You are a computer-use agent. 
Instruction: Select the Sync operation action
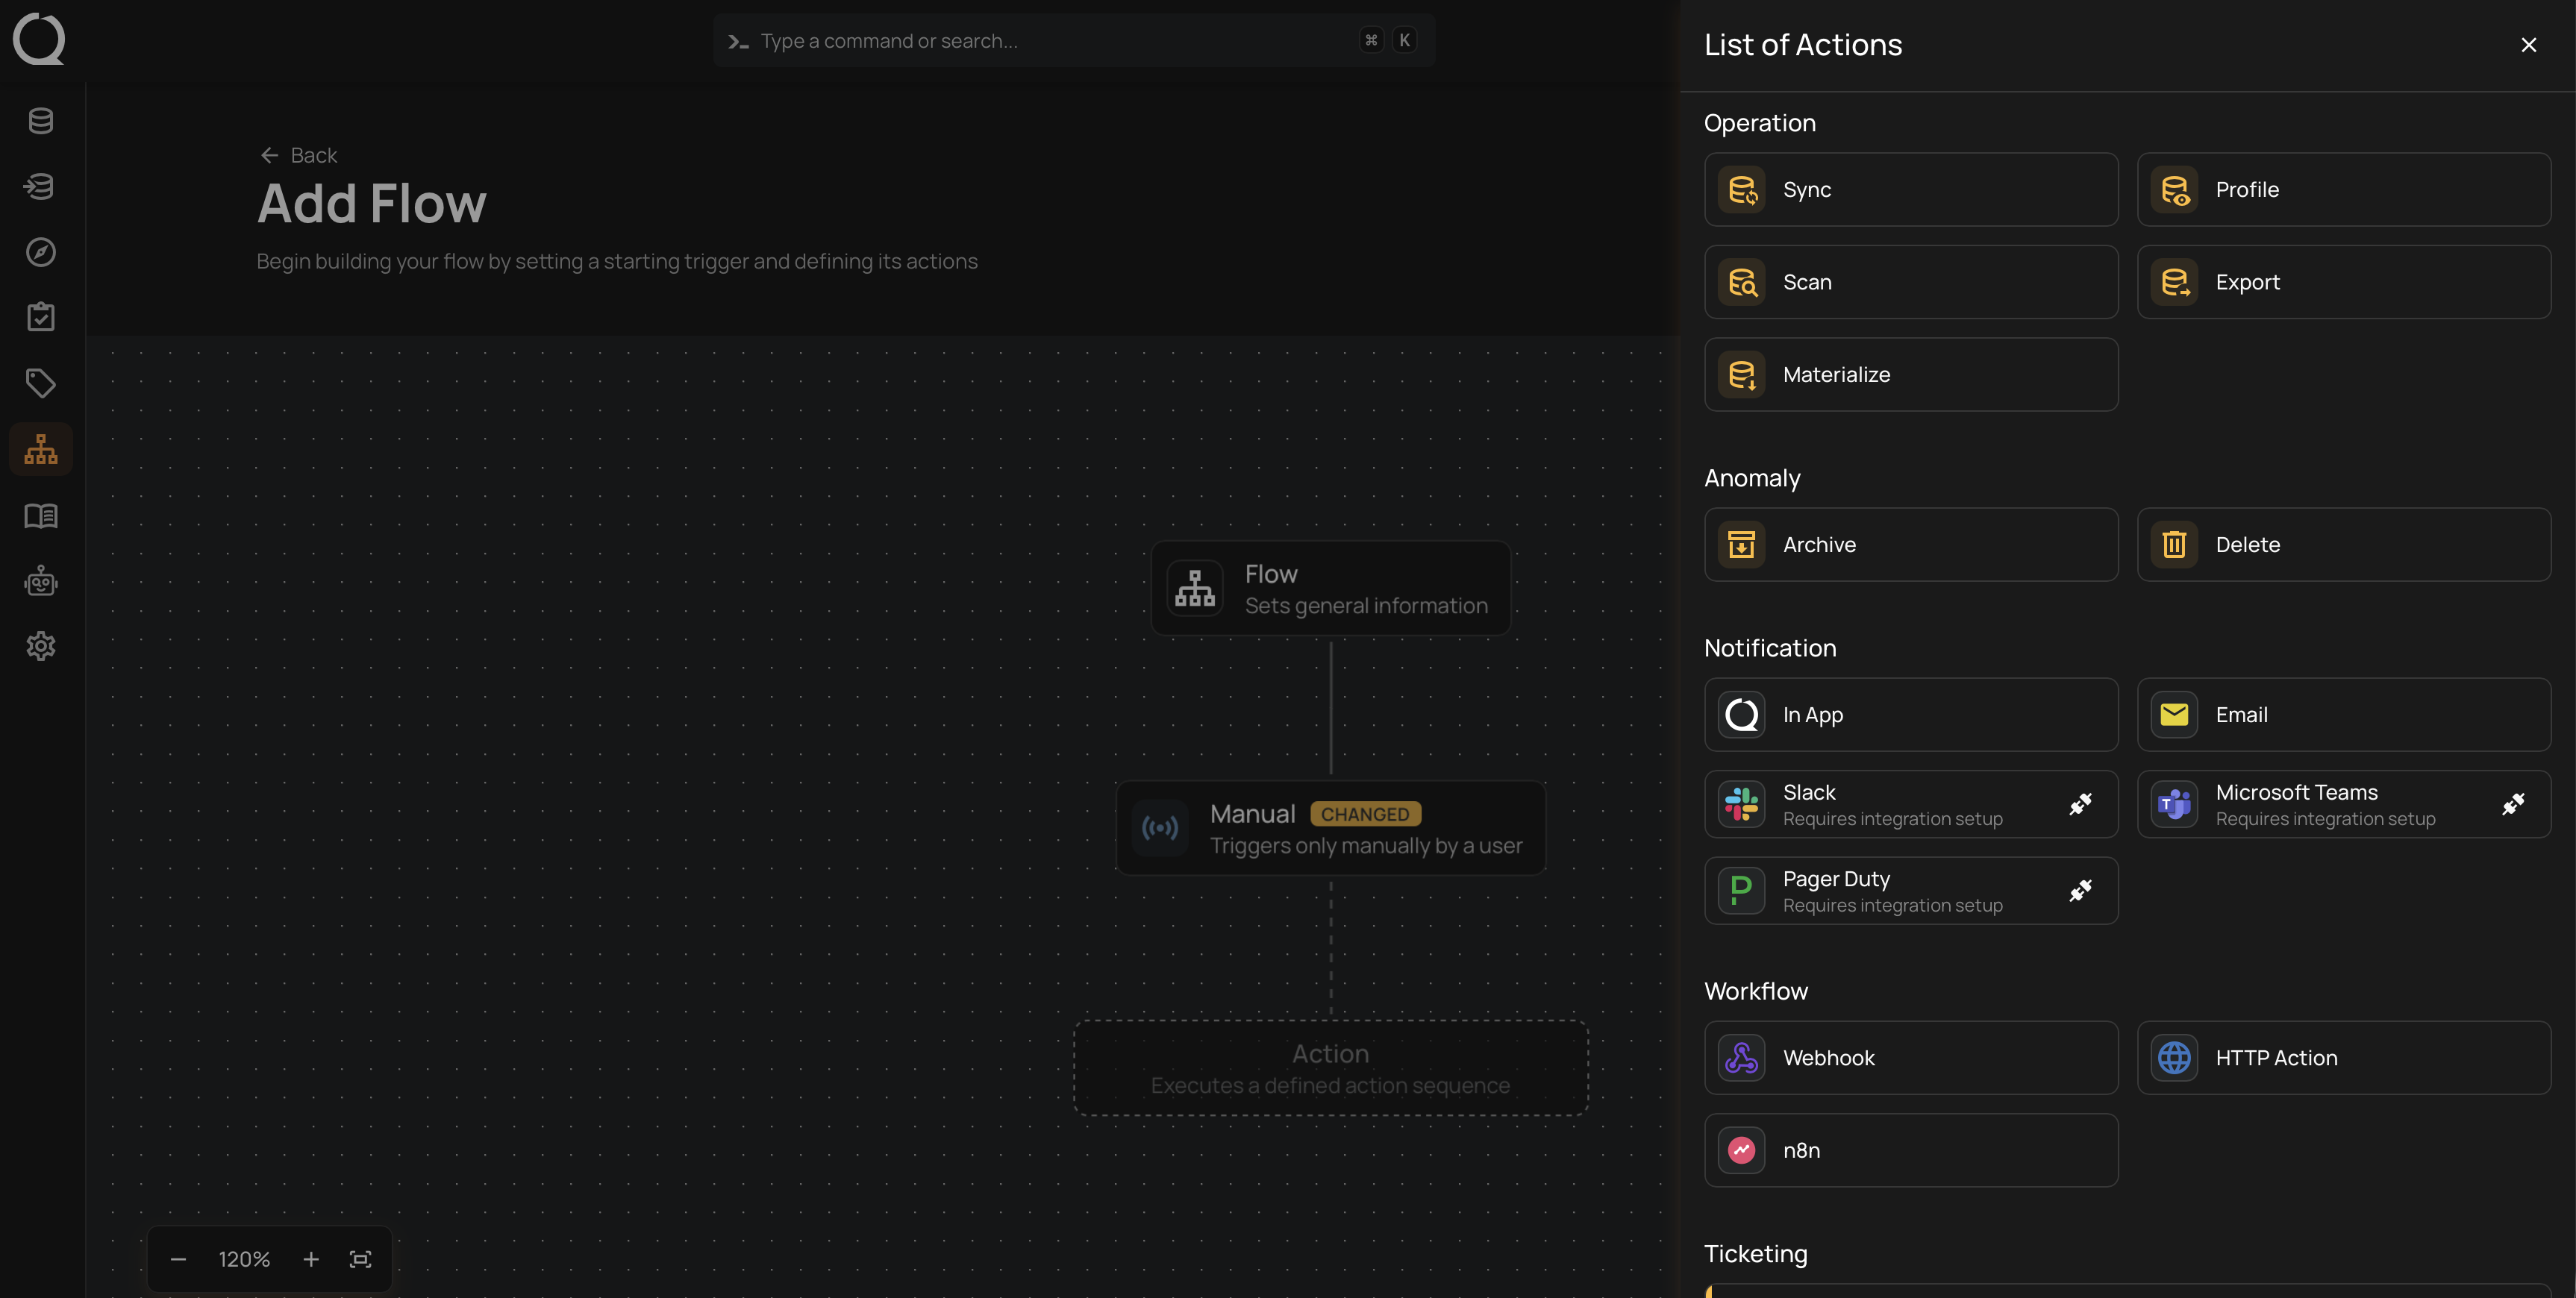[1911, 189]
